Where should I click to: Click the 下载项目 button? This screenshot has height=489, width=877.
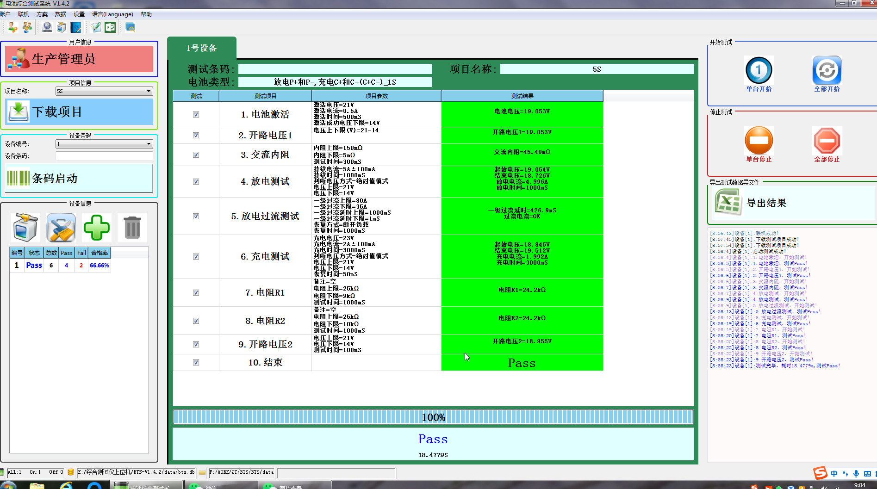pos(79,112)
